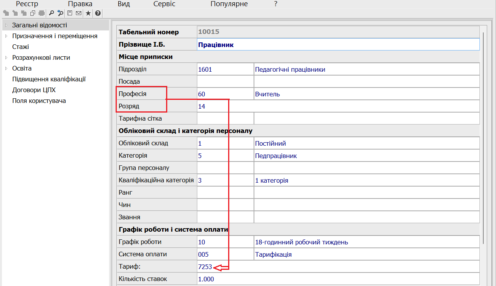Click the Місце приписки section header
Image resolution: width=496 pixels, height=286 pixels.
click(x=298, y=57)
